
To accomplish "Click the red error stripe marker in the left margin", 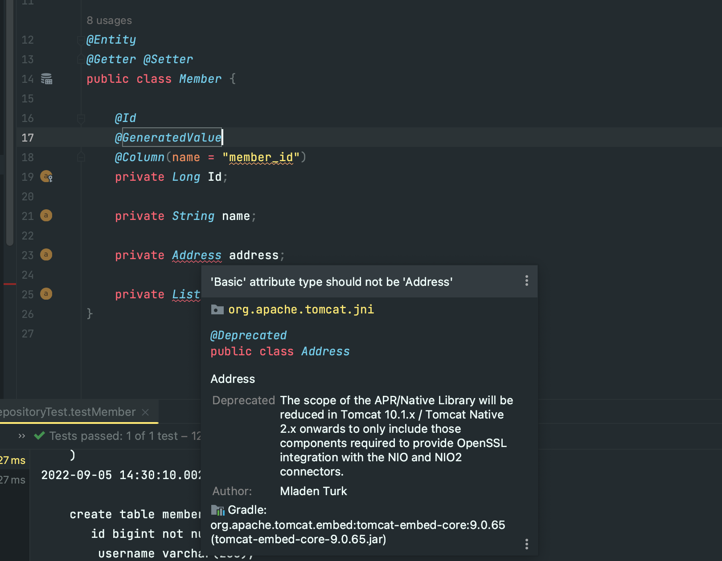I will pyautogui.click(x=10, y=284).
